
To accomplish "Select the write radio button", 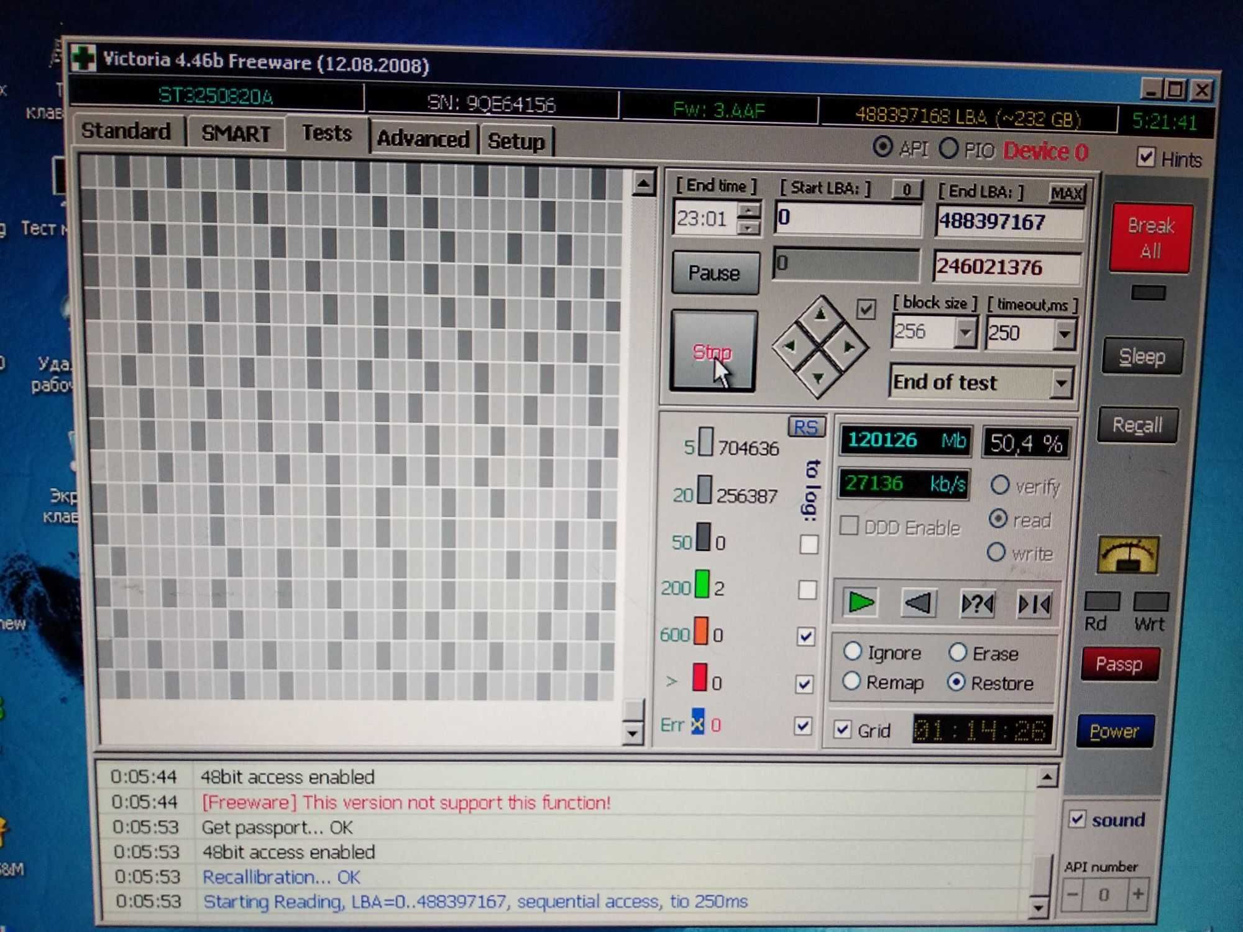I will [996, 552].
